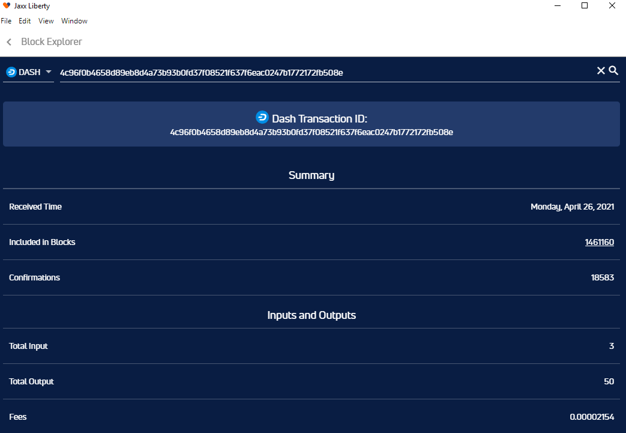Select the Inputs and Outputs heading
The image size is (626, 433).
point(311,315)
